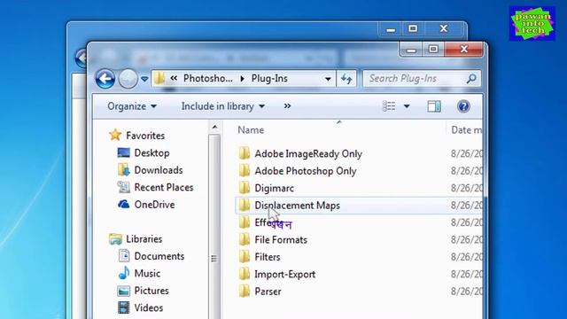This screenshot has height=319, width=567.
Task: Select Adobe Photoshop Only folder icon
Action: click(245, 171)
